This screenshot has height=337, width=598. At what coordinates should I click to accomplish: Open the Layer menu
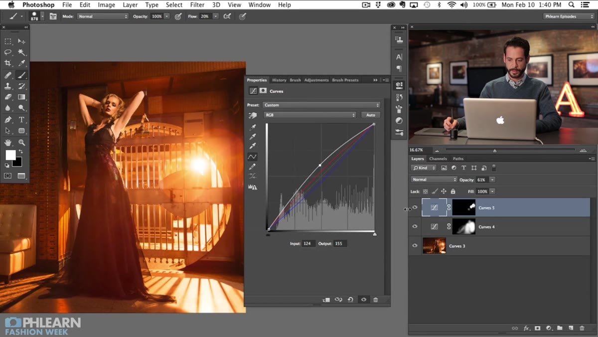(x=130, y=5)
